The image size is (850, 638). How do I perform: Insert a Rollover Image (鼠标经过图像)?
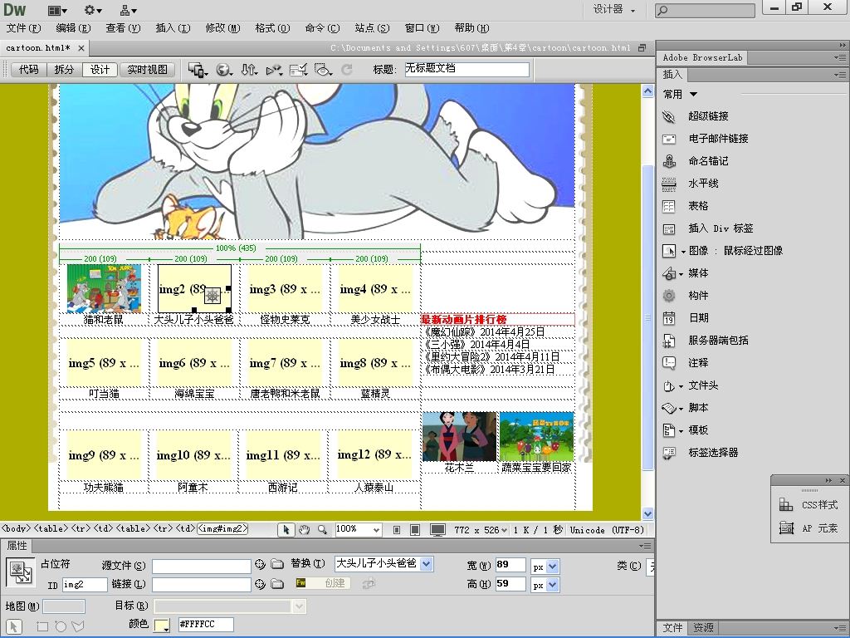click(669, 251)
